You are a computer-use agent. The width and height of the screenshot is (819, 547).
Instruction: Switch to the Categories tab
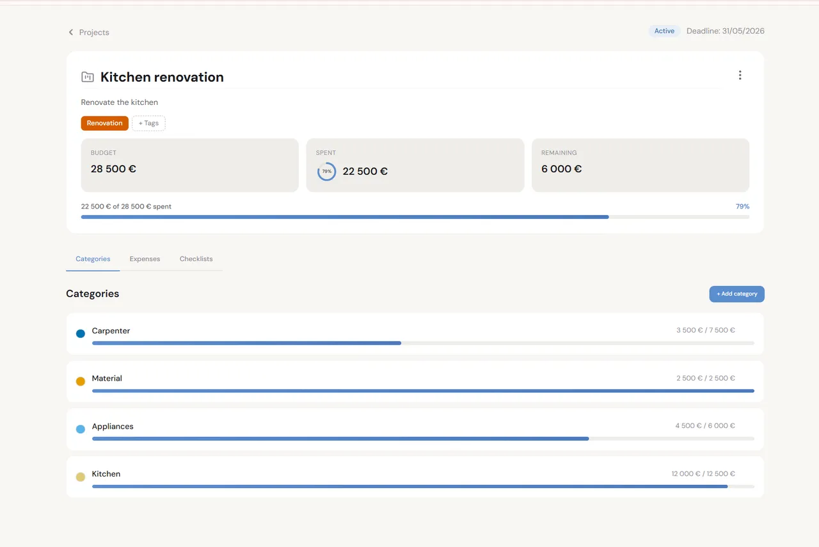pyautogui.click(x=93, y=259)
